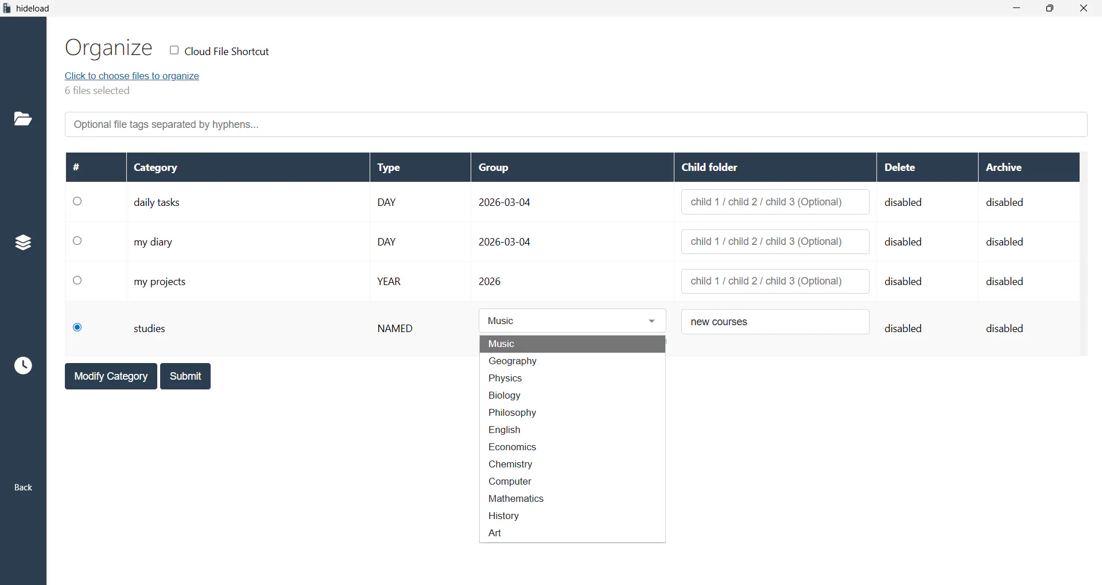Restore down the hideload window
The height and width of the screenshot is (585, 1102).
pyautogui.click(x=1050, y=8)
